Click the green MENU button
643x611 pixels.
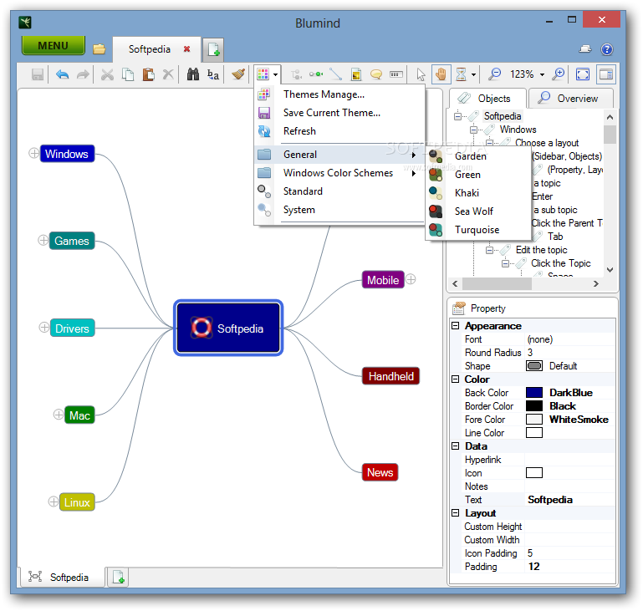pos(53,45)
